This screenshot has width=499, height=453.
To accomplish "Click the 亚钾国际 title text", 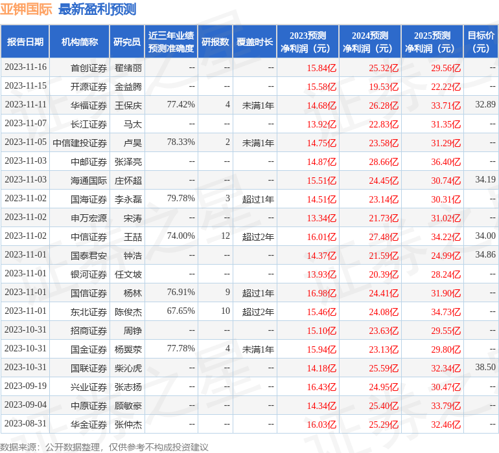I will tap(26, 9).
